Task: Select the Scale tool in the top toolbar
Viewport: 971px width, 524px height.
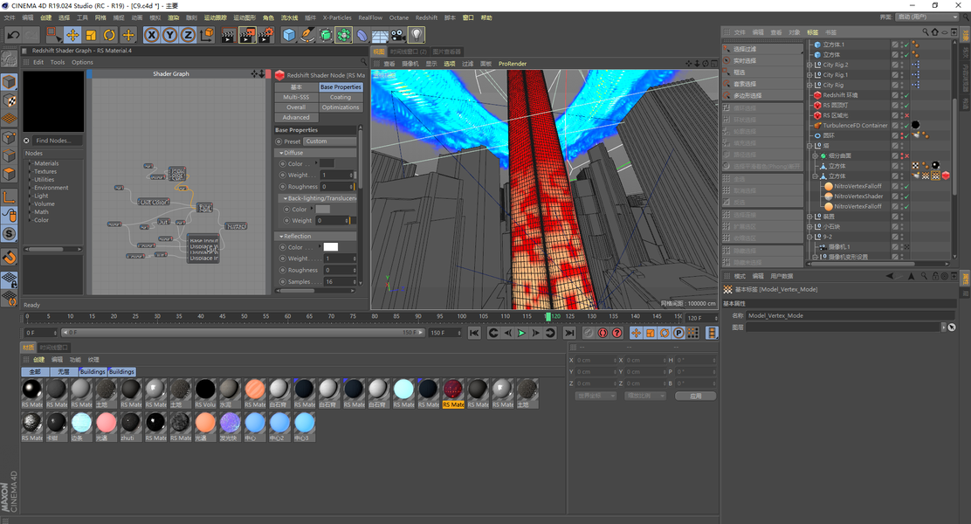Action: pos(91,35)
